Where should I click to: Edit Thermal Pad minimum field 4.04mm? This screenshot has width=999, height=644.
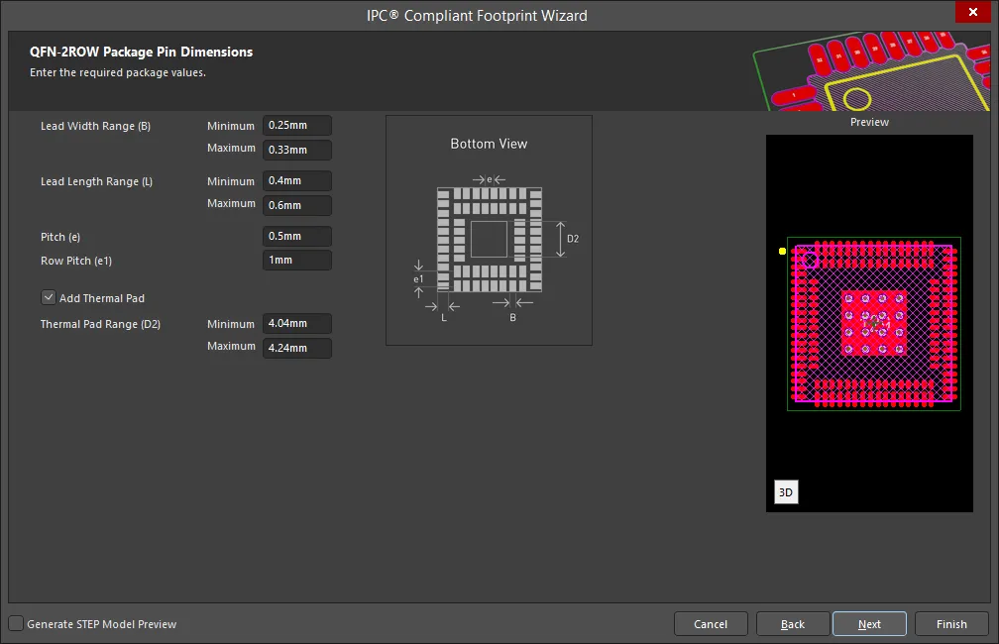point(297,324)
